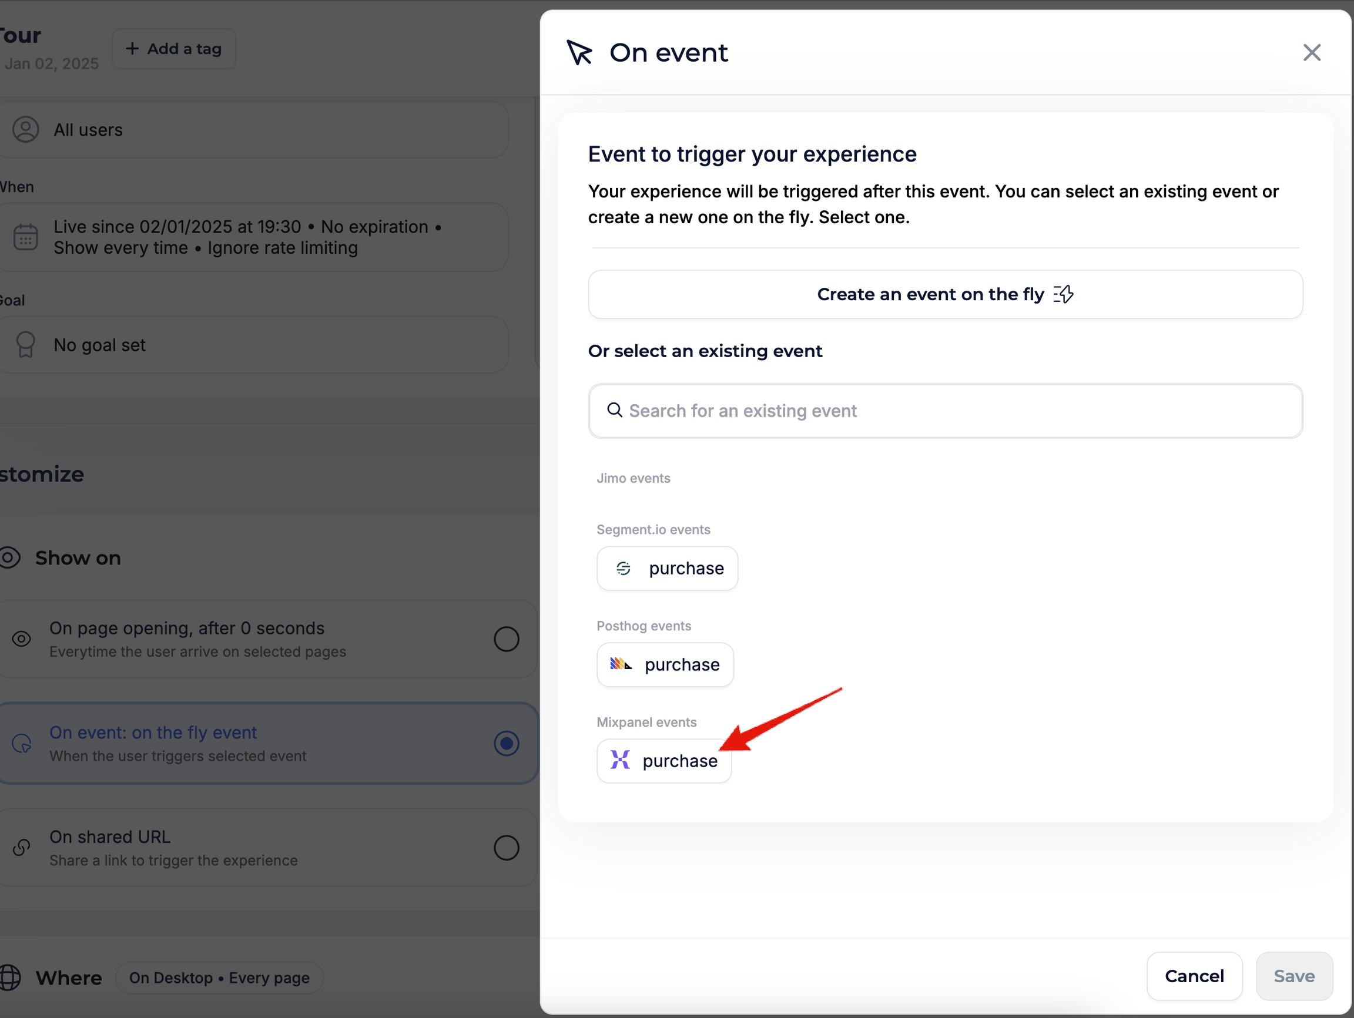Screen dimensions: 1354x1018
Task: Choose the Mixpanel purchase event
Action: click(x=664, y=761)
